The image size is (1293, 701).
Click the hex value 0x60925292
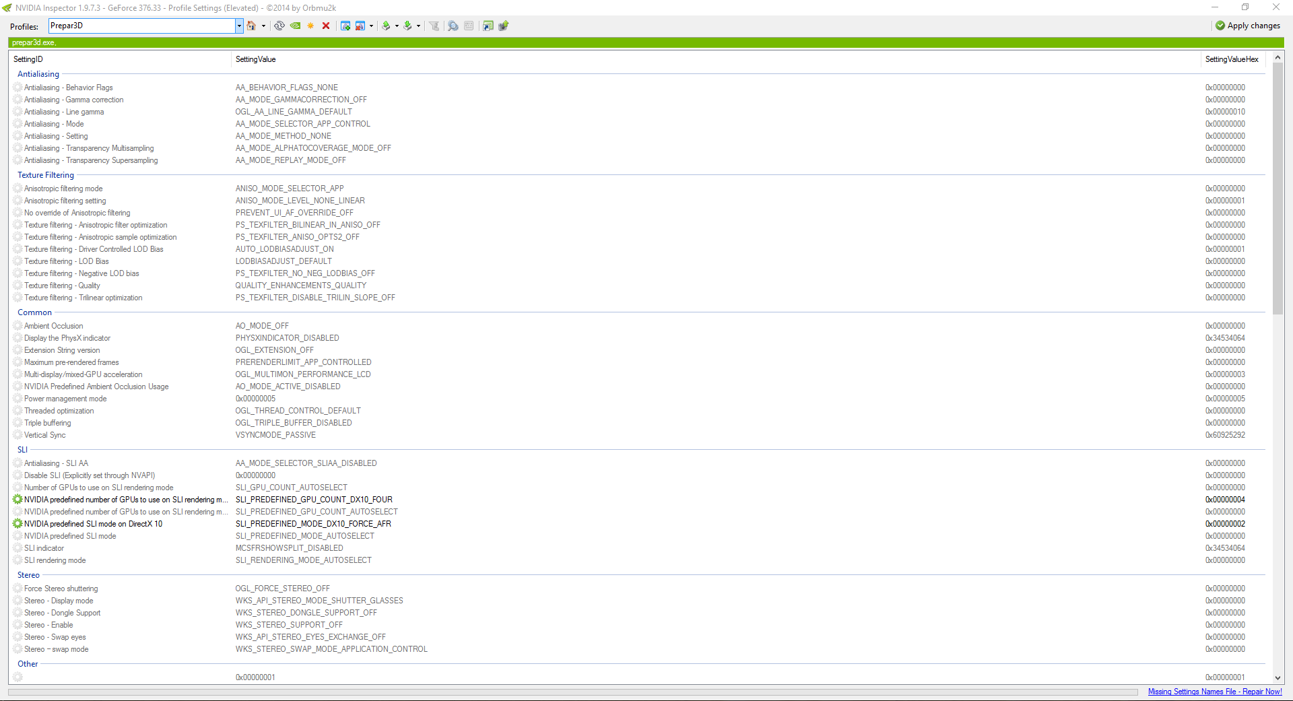pos(1225,435)
